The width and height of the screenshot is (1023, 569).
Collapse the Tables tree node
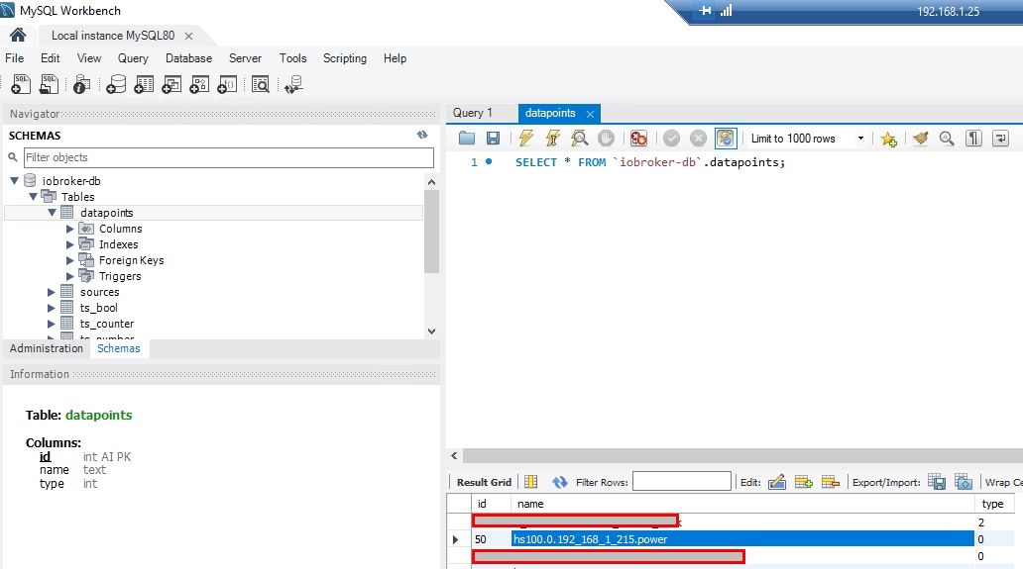click(x=33, y=197)
